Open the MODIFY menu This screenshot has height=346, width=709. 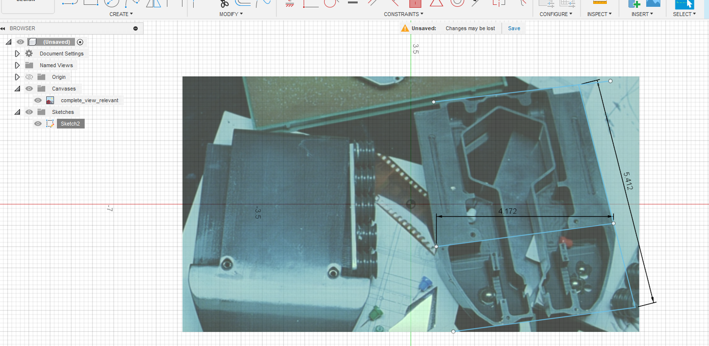point(231,14)
